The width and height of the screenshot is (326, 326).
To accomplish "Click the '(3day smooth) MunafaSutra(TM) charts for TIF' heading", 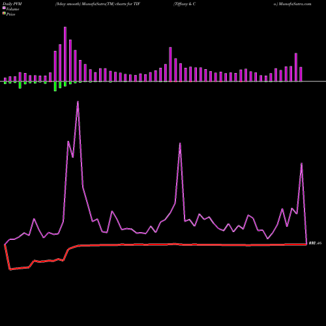I will (98, 4).
